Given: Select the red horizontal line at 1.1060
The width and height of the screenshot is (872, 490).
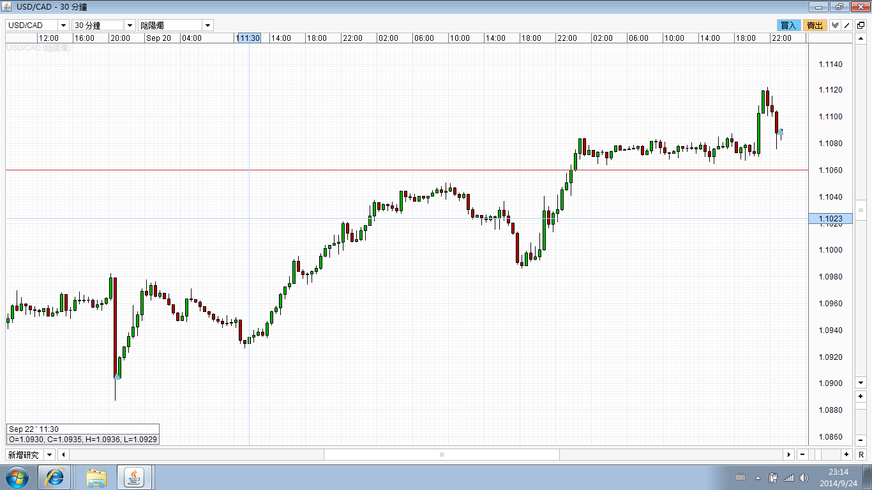Looking at the screenshot, I should [x=406, y=170].
